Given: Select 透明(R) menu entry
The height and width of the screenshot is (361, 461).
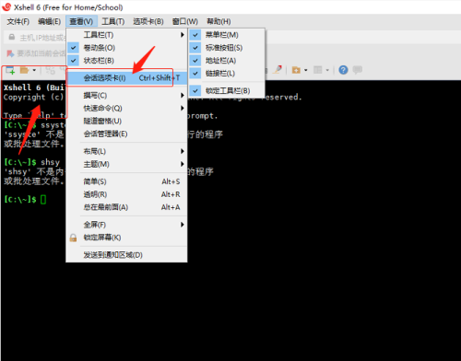Looking at the screenshot, I should [x=126, y=194].
